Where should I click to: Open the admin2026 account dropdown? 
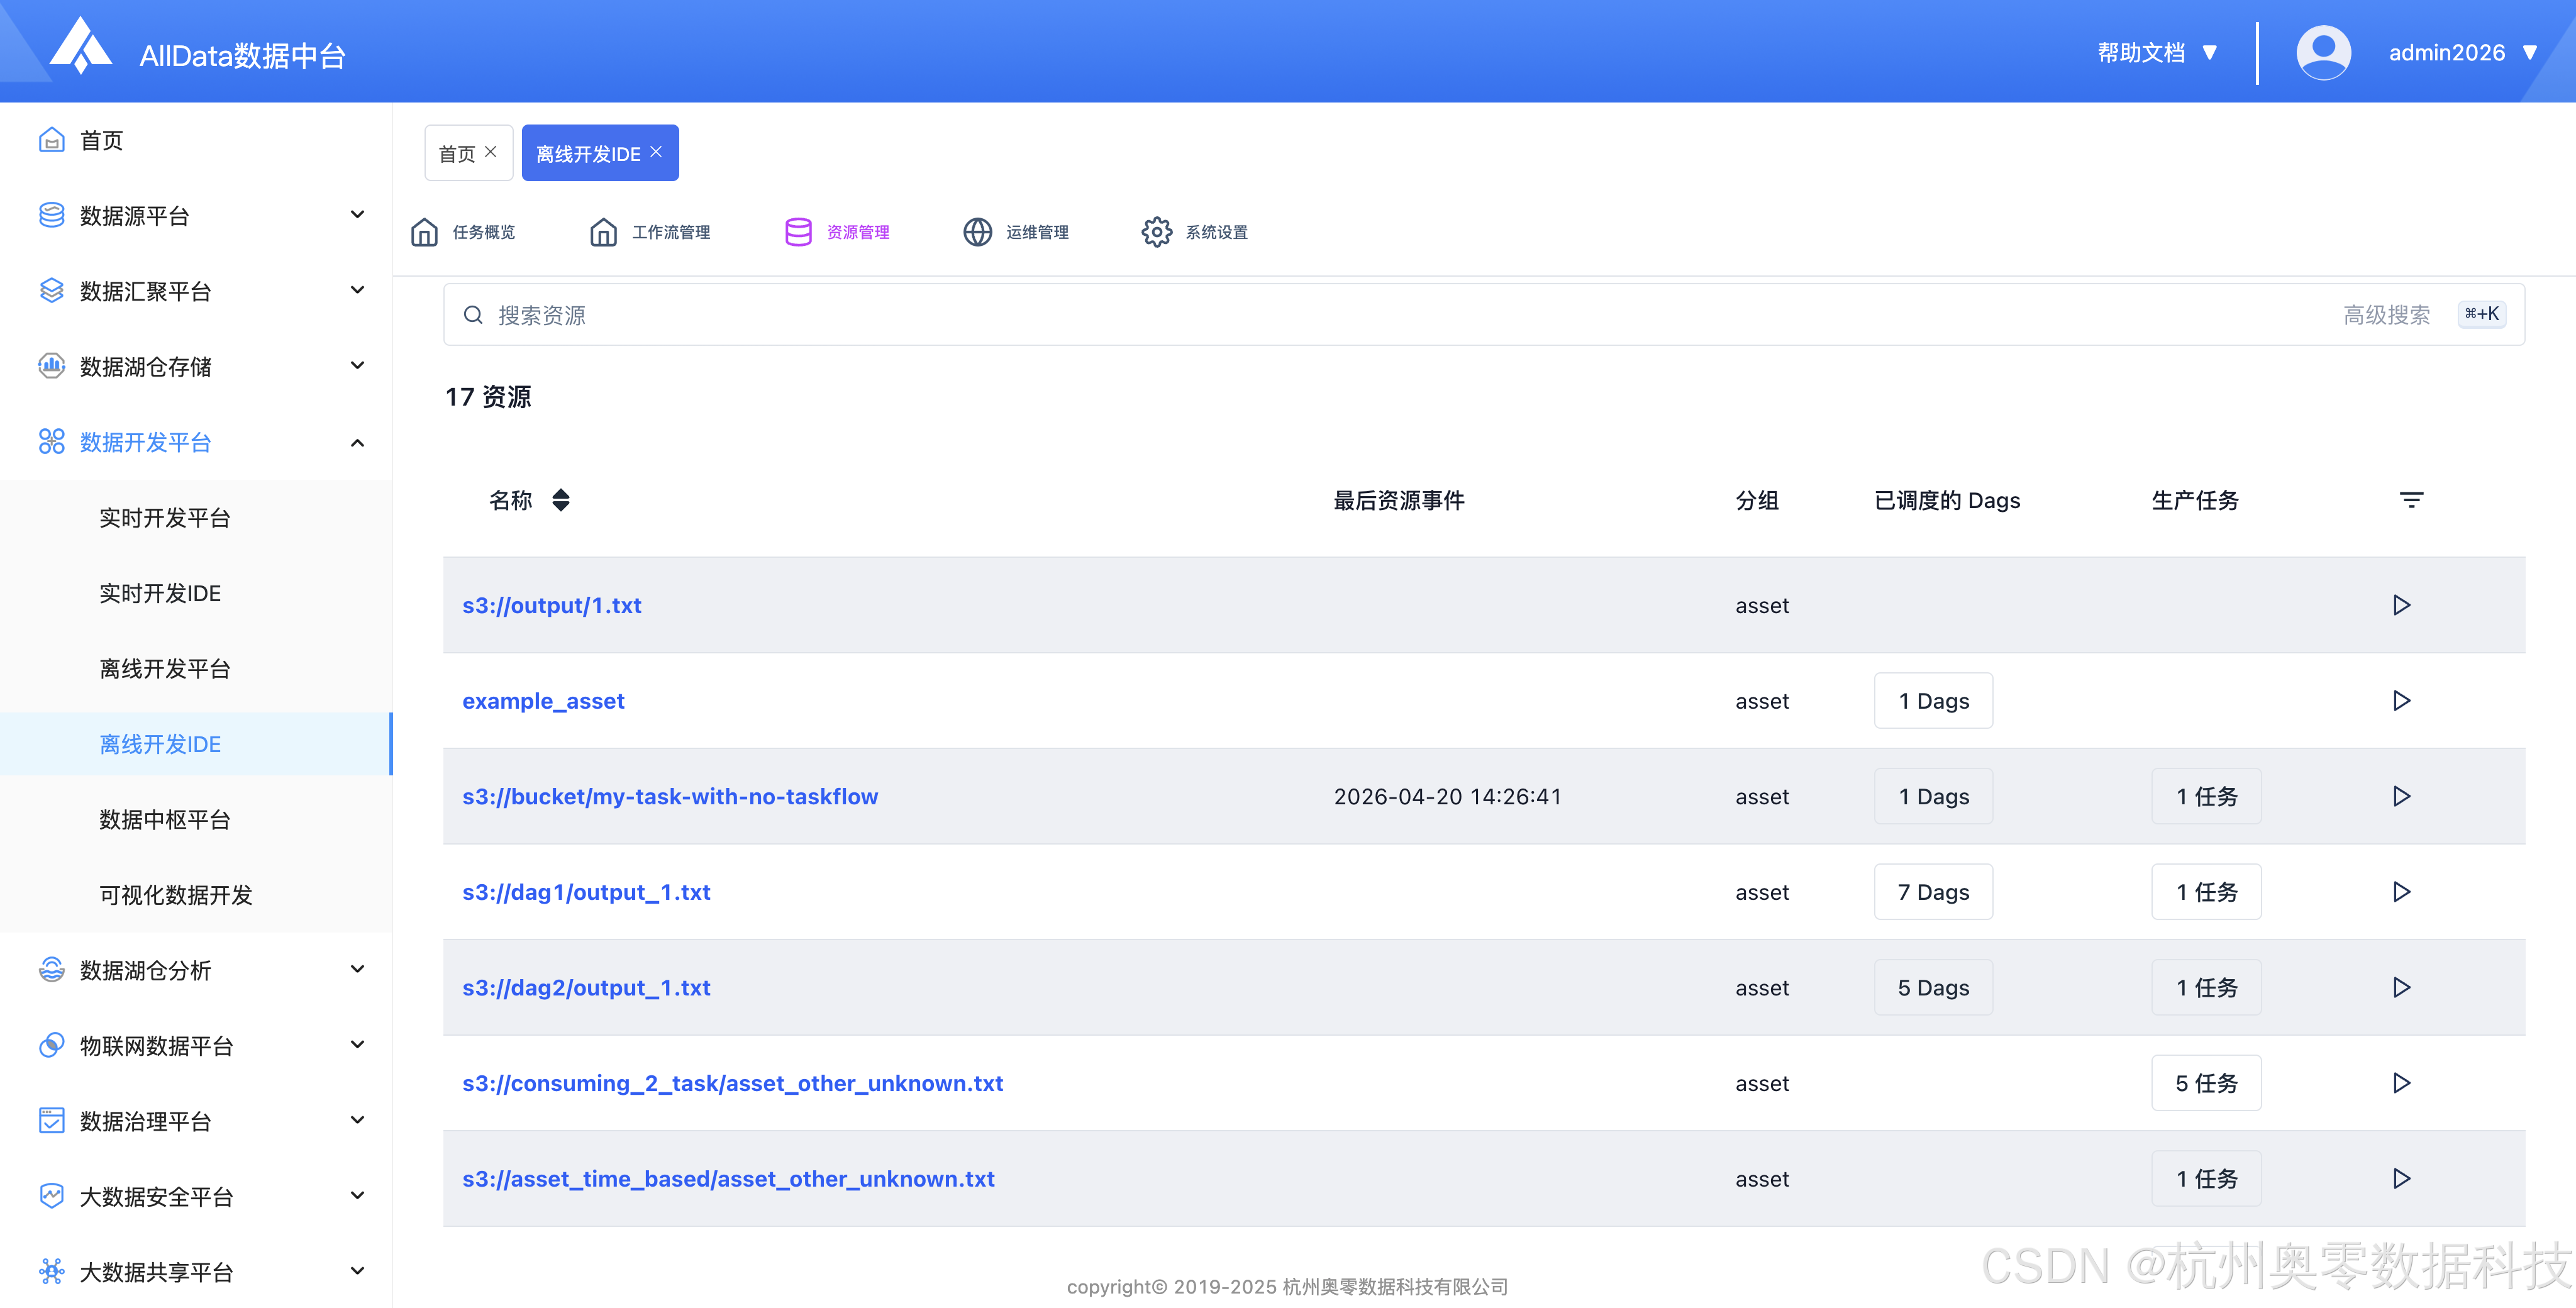(x=2461, y=52)
